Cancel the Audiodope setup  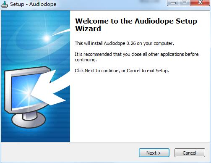[190, 153]
